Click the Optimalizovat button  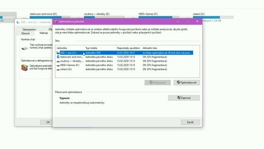[x=187, y=83]
